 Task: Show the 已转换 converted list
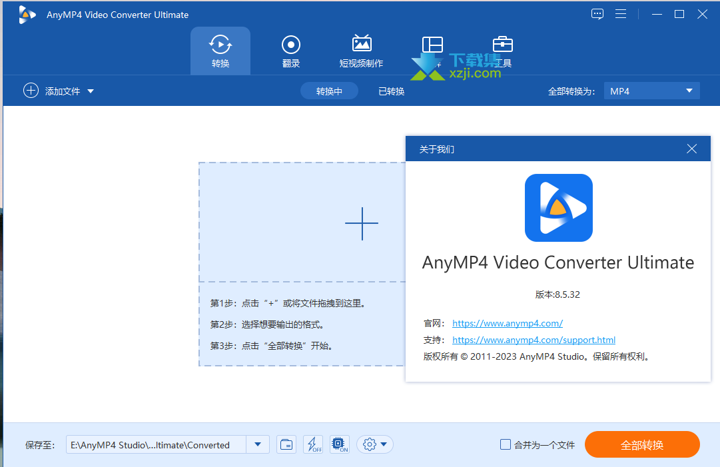tap(391, 91)
